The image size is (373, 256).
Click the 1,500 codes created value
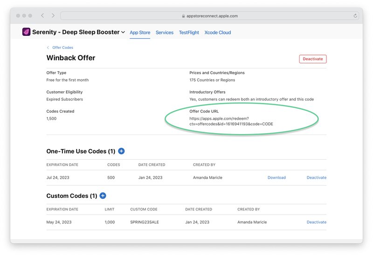51,119
